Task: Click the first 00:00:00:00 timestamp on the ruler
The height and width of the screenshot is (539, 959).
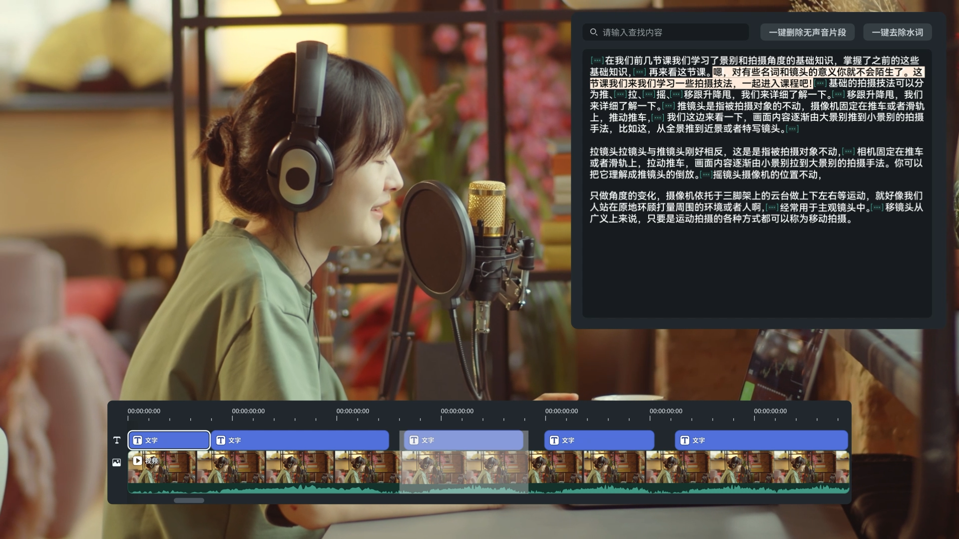Action: click(x=144, y=411)
